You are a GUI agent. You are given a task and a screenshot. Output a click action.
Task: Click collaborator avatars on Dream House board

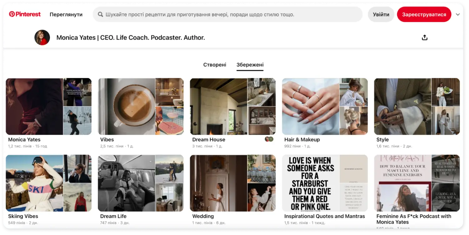pyautogui.click(x=269, y=139)
